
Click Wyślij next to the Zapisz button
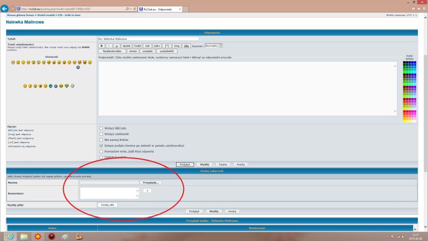coord(204,164)
